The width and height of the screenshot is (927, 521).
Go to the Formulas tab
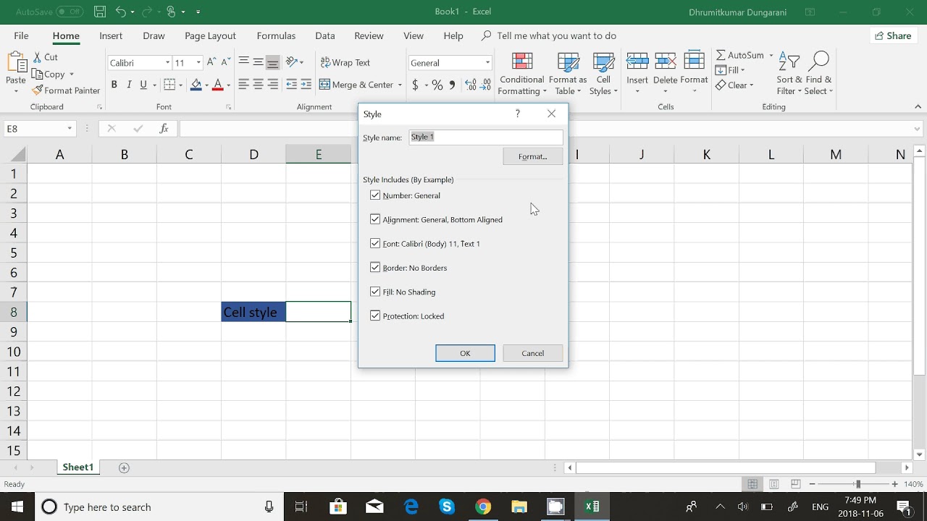(276, 35)
